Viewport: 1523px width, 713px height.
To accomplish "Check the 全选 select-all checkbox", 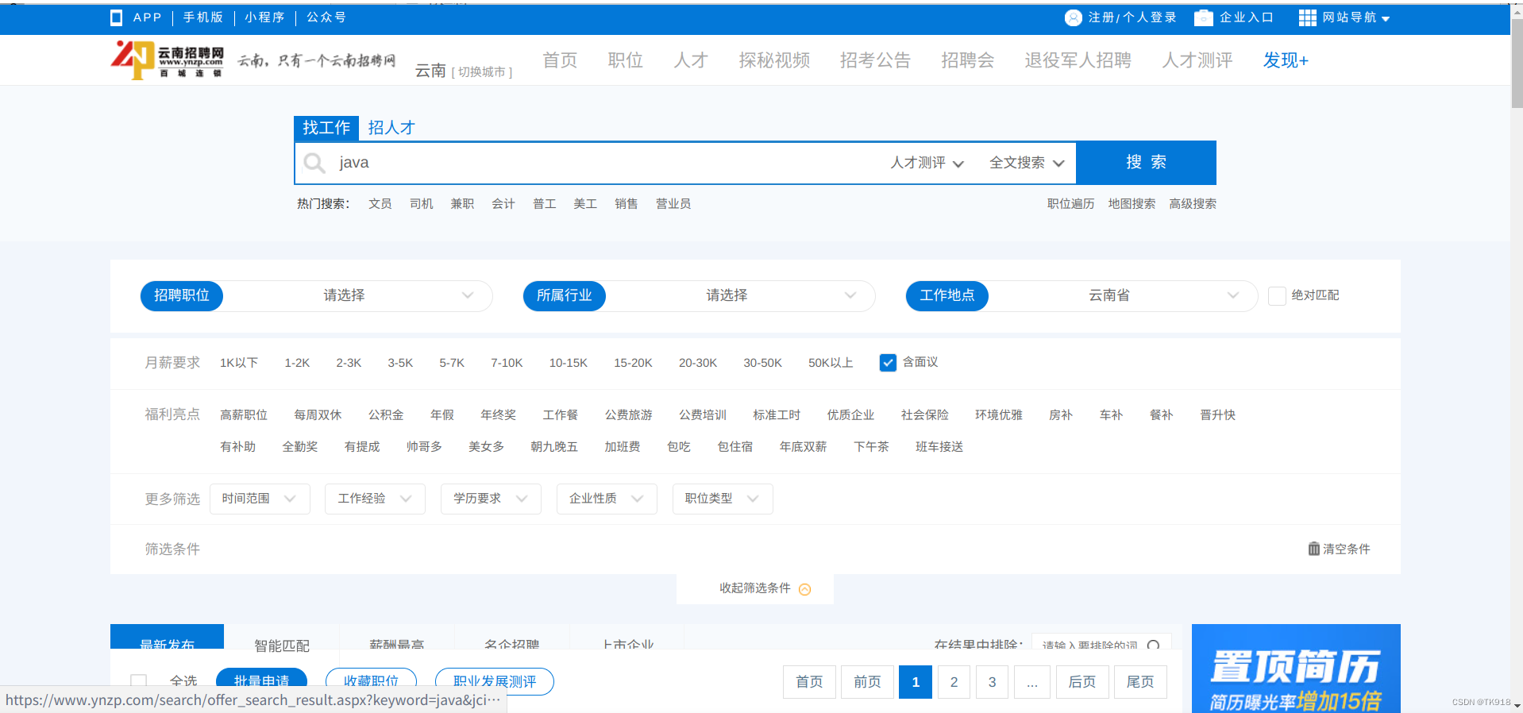I will click(139, 681).
